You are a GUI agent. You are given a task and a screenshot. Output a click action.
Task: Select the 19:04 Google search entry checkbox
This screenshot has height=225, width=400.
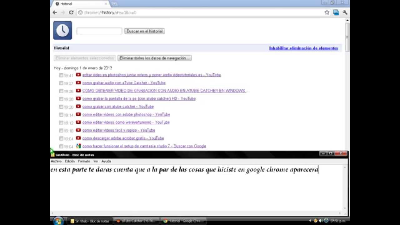coord(61,146)
